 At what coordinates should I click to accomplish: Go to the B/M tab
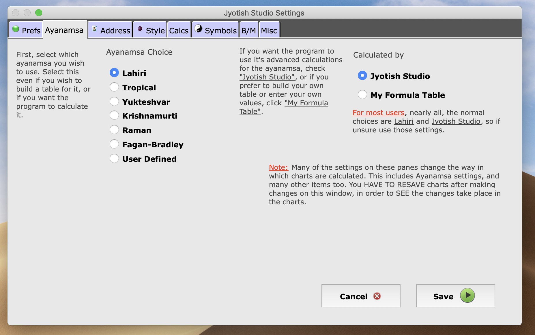[248, 31]
